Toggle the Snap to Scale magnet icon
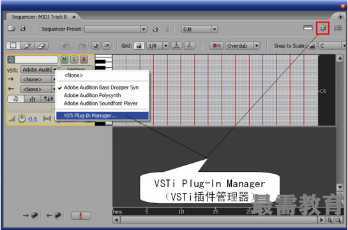The height and width of the screenshot is (230, 348). [312, 46]
